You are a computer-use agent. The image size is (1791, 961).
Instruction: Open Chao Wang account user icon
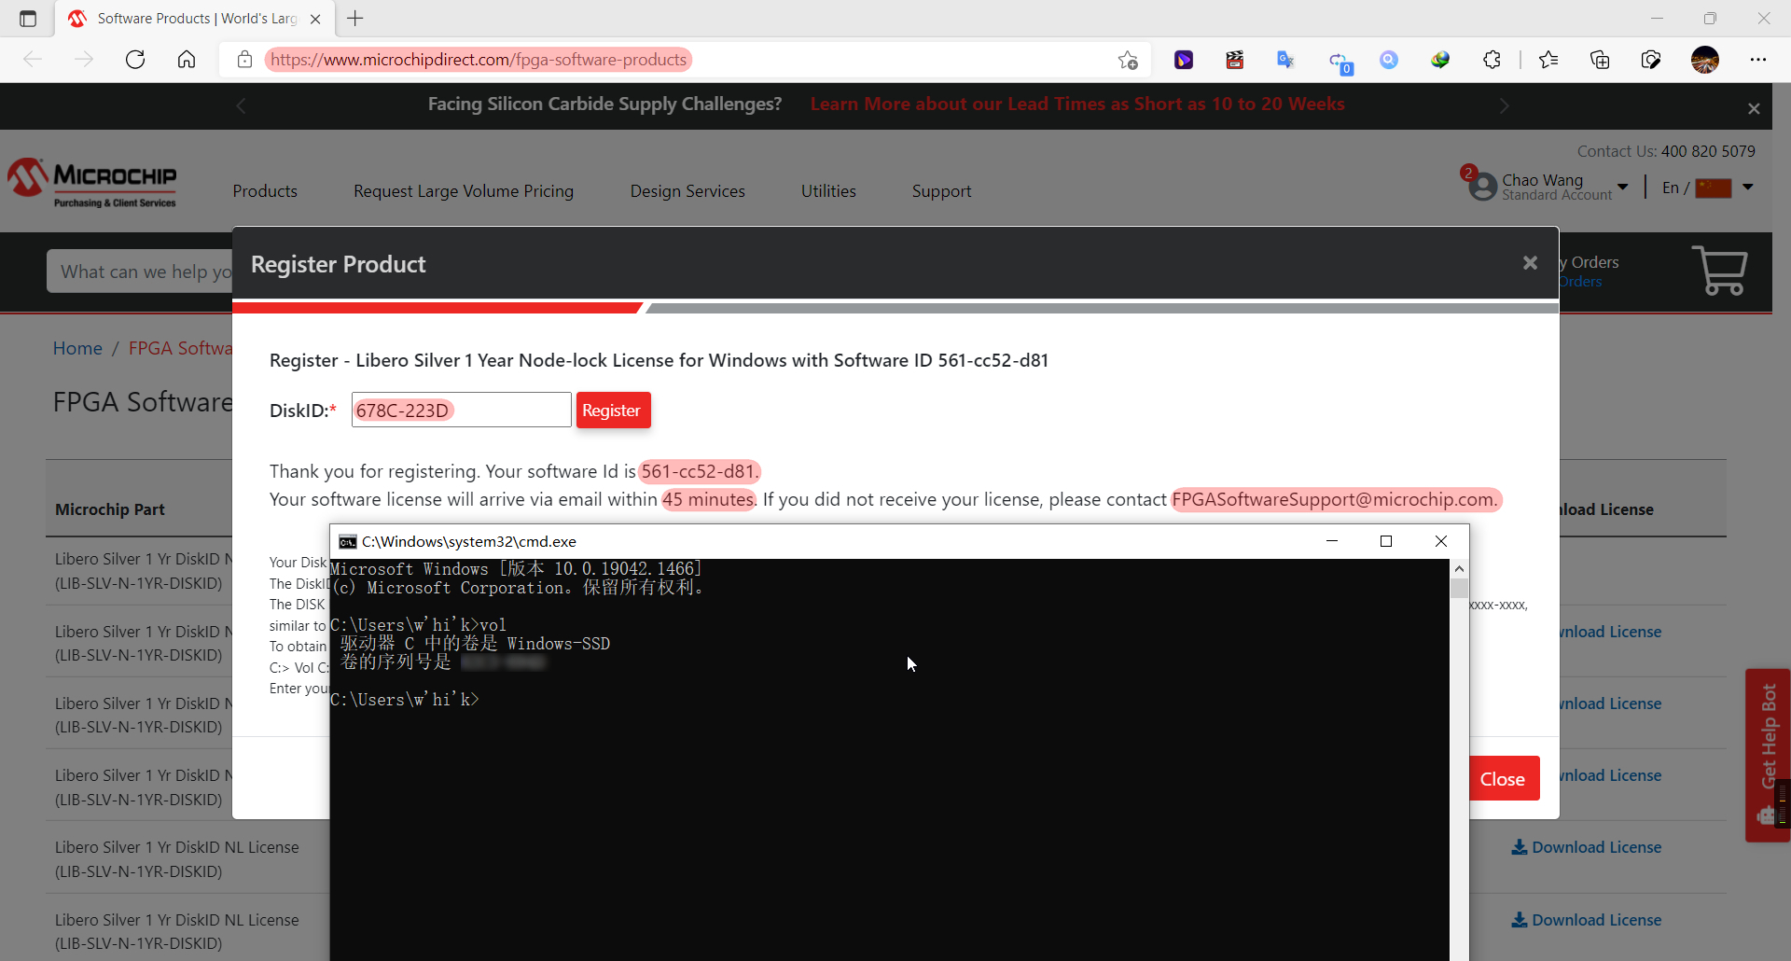(1482, 186)
